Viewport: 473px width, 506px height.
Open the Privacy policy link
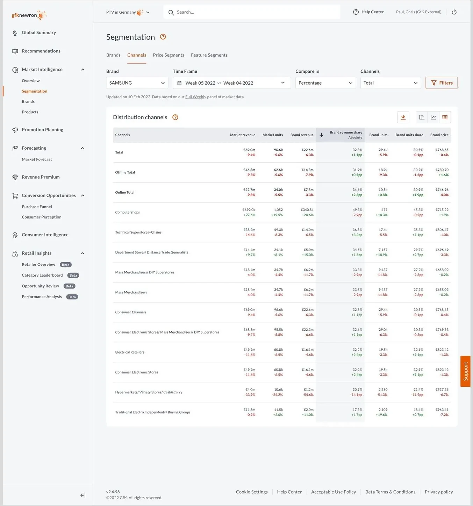click(439, 492)
